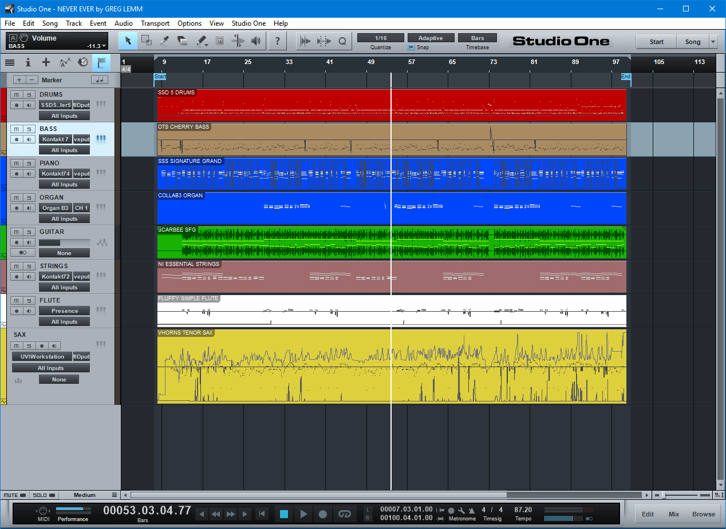The height and width of the screenshot is (529, 726).
Task: Open the Studio One menu
Action: (x=248, y=23)
